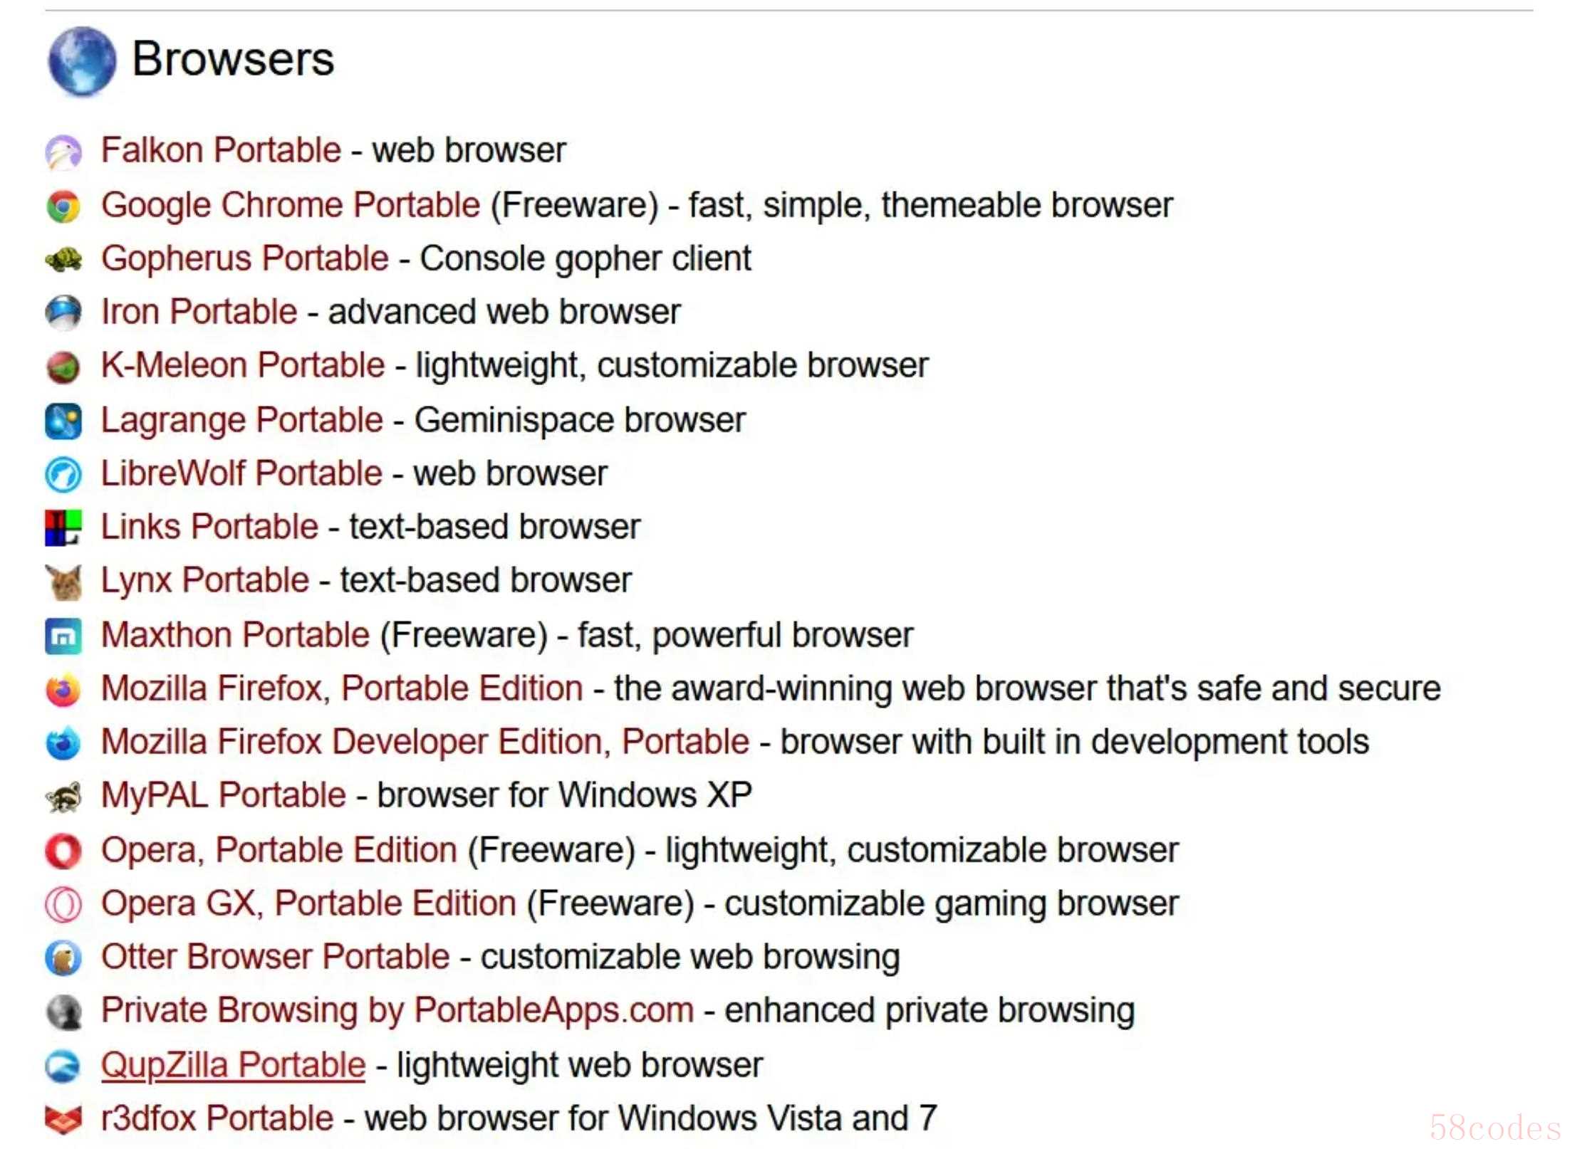1572x1149 pixels.
Task: Click the Lynx cat icon
Action: point(63,582)
